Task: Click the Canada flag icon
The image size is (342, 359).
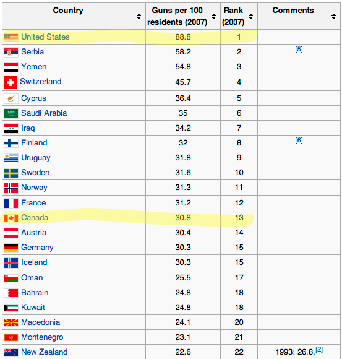Action: tap(11, 218)
